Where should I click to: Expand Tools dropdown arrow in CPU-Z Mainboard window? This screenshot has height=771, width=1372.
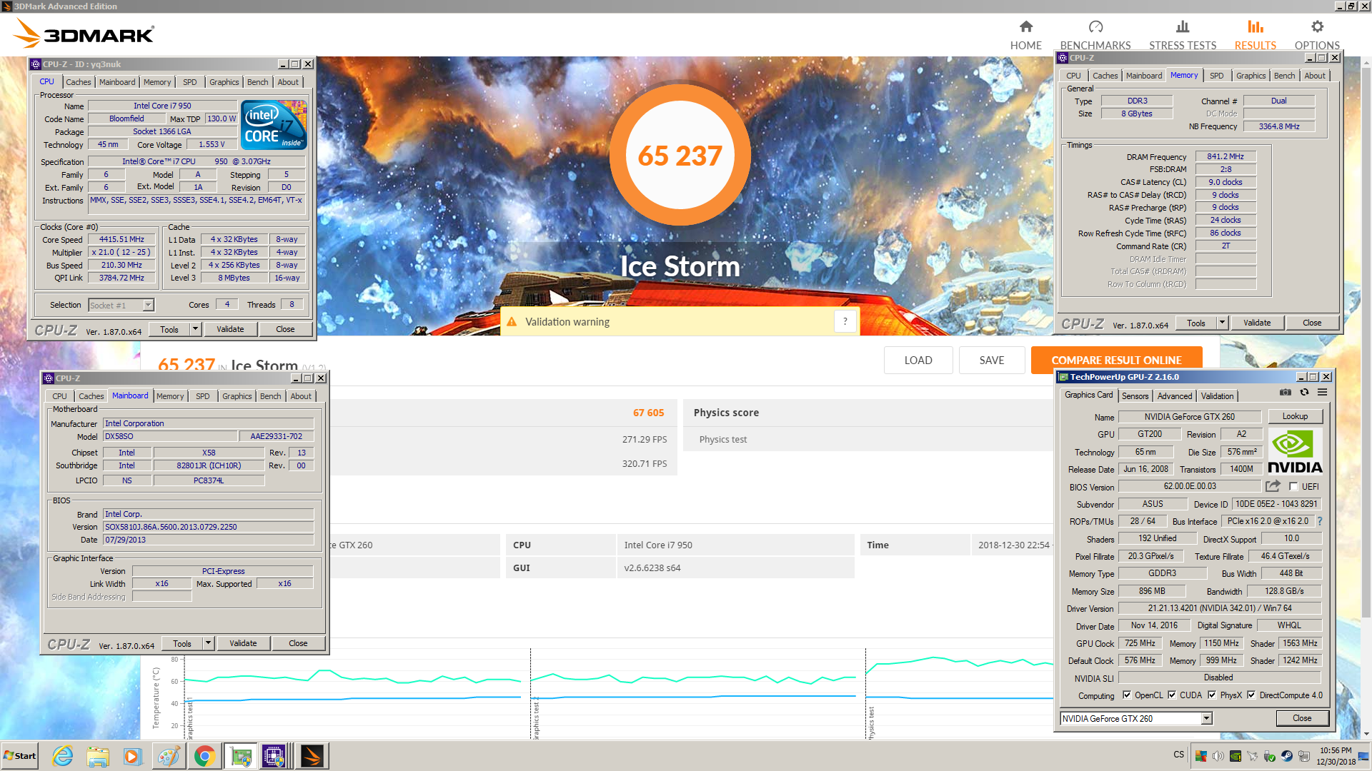208,643
